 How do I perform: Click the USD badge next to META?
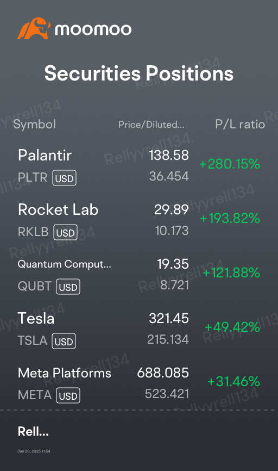tap(68, 395)
